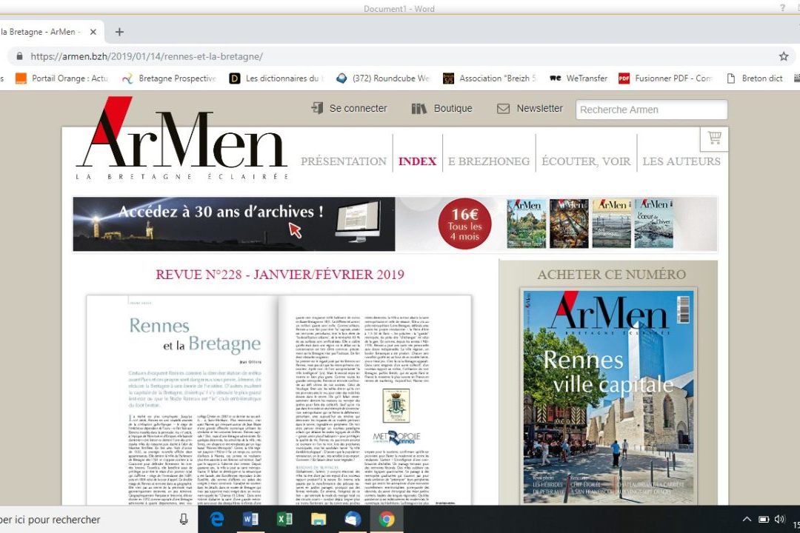The width and height of the screenshot is (800, 533).
Task: Click the padlock site security icon
Action: click(x=19, y=56)
